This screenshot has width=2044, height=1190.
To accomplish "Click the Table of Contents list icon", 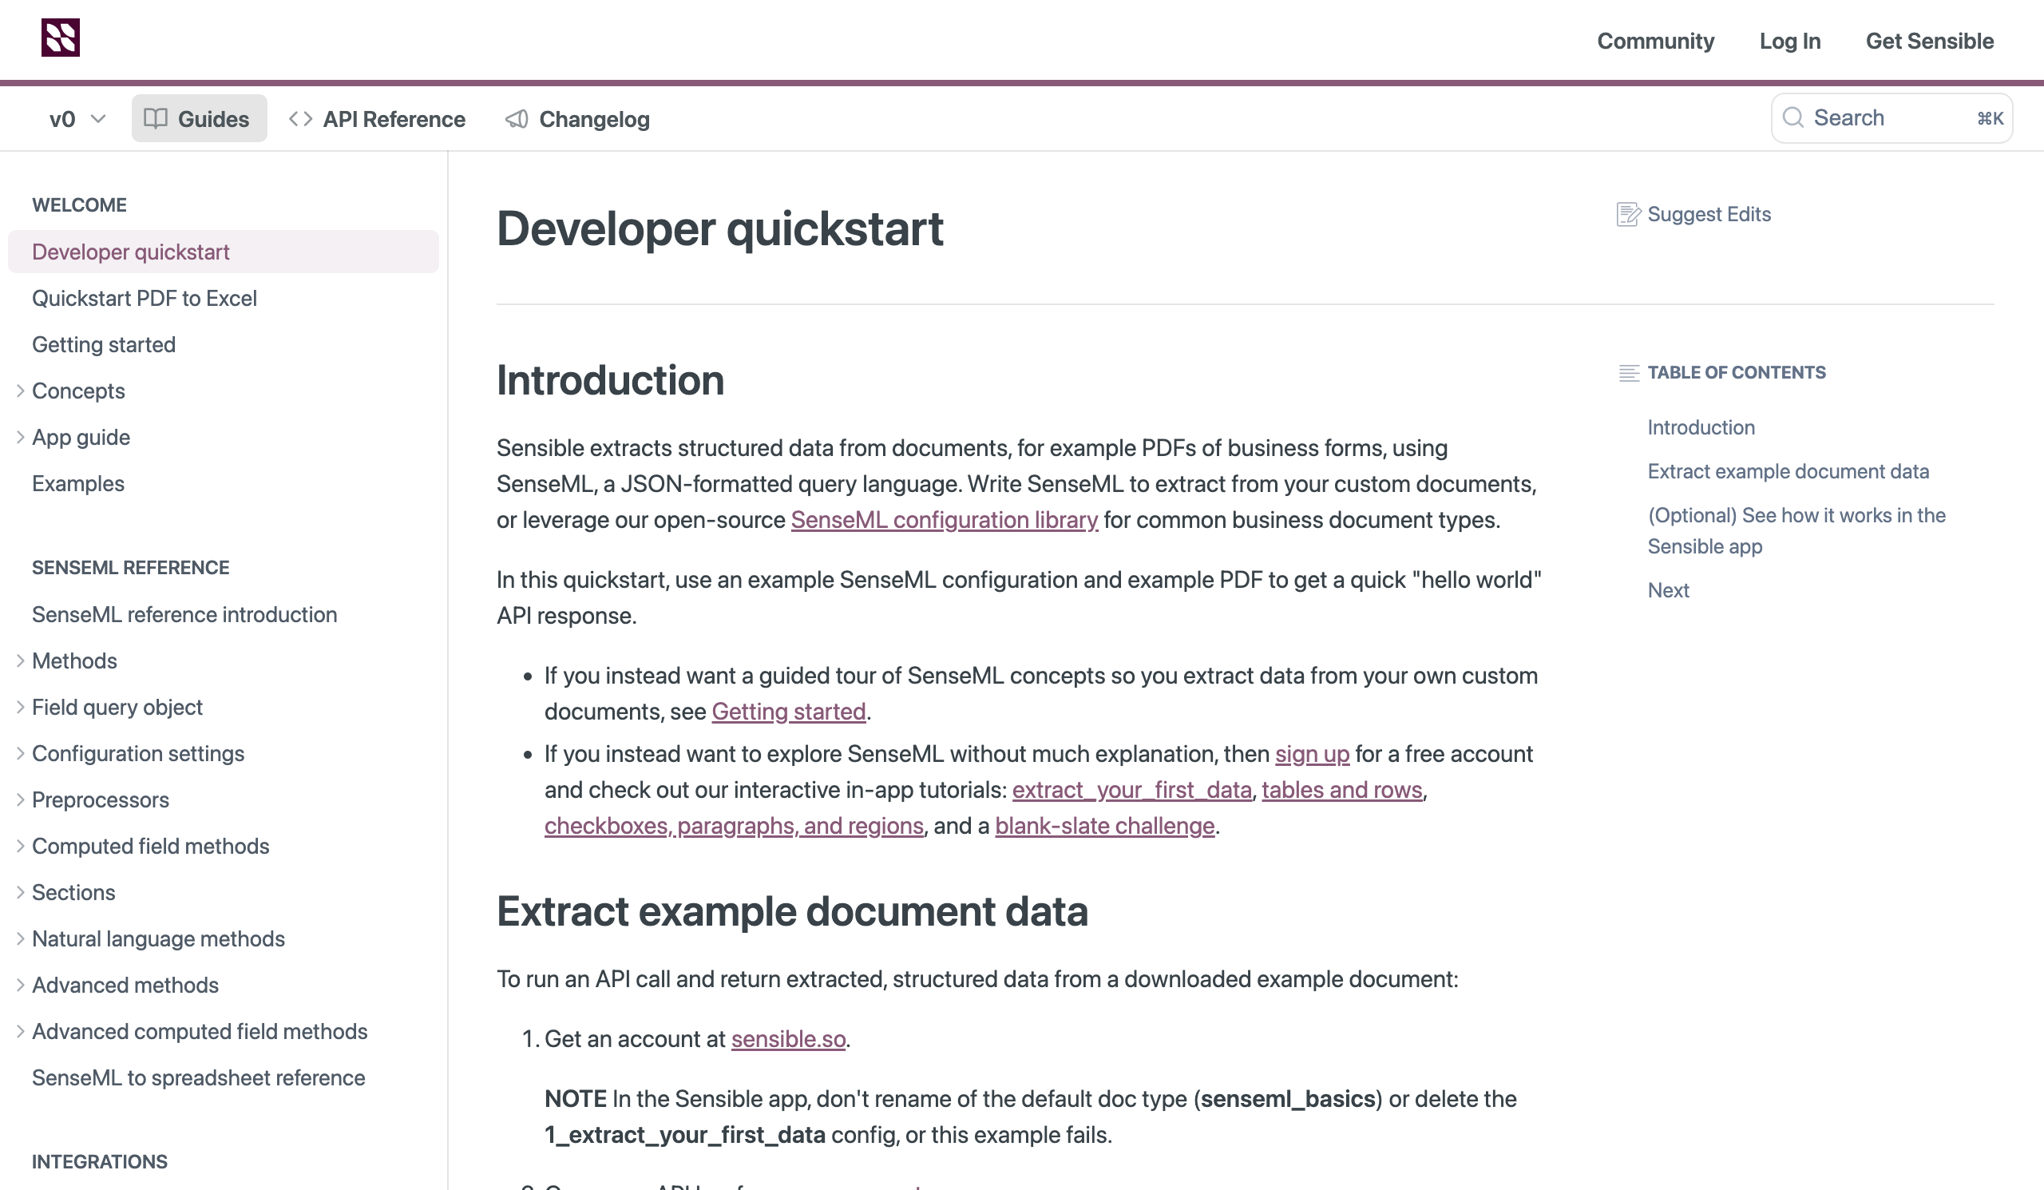I will click(x=1629, y=372).
